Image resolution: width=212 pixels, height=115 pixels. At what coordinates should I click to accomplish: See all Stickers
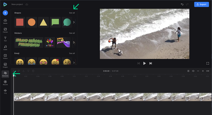pyautogui.click(x=72, y=33)
